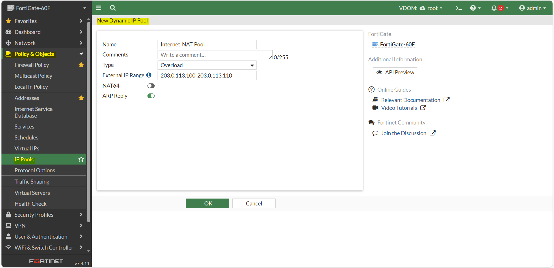
Task: Click the Relevant Documentation book icon
Action: 375,100
